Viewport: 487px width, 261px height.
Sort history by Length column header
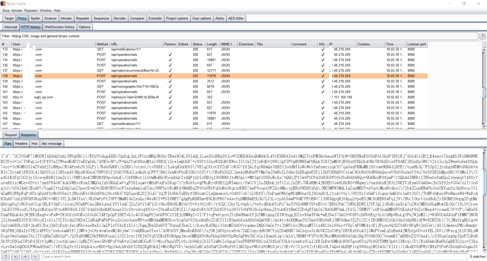213,44
